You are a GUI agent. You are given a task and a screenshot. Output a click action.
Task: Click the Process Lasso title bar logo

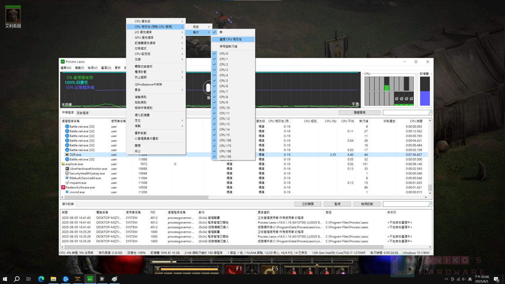click(x=63, y=62)
